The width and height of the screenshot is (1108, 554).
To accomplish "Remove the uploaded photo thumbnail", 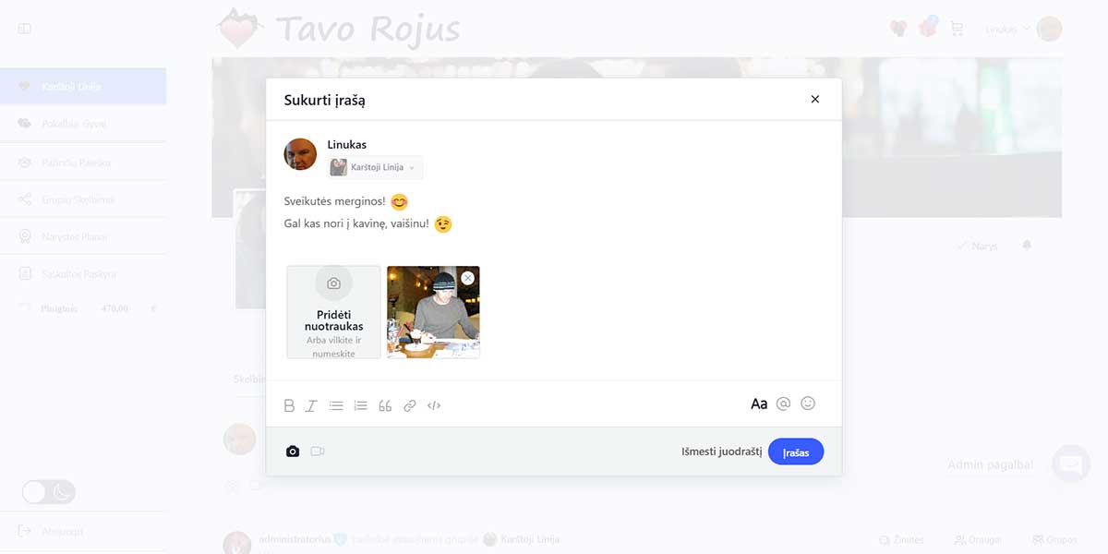I will click(x=468, y=278).
